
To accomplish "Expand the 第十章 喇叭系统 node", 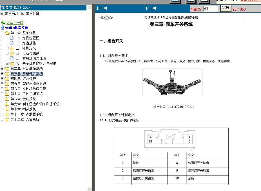I will pos(2,109).
